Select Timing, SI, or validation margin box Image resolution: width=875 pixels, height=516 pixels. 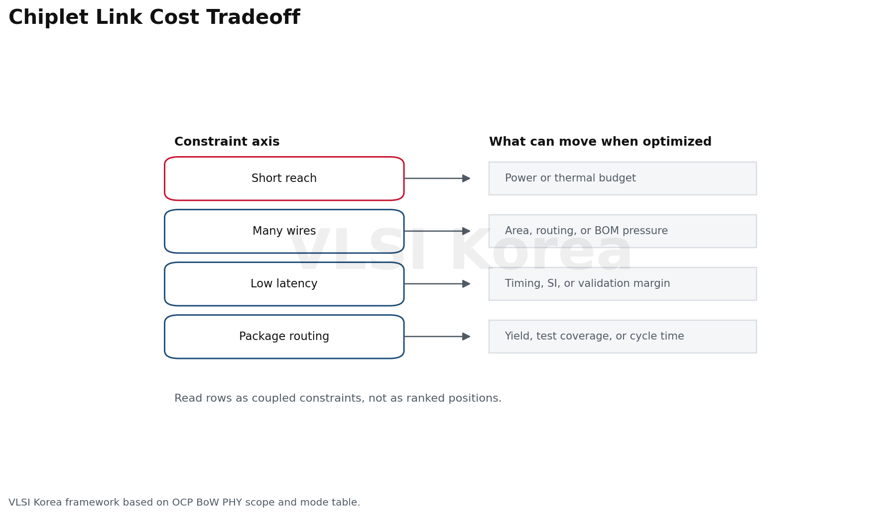click(623, 284)
